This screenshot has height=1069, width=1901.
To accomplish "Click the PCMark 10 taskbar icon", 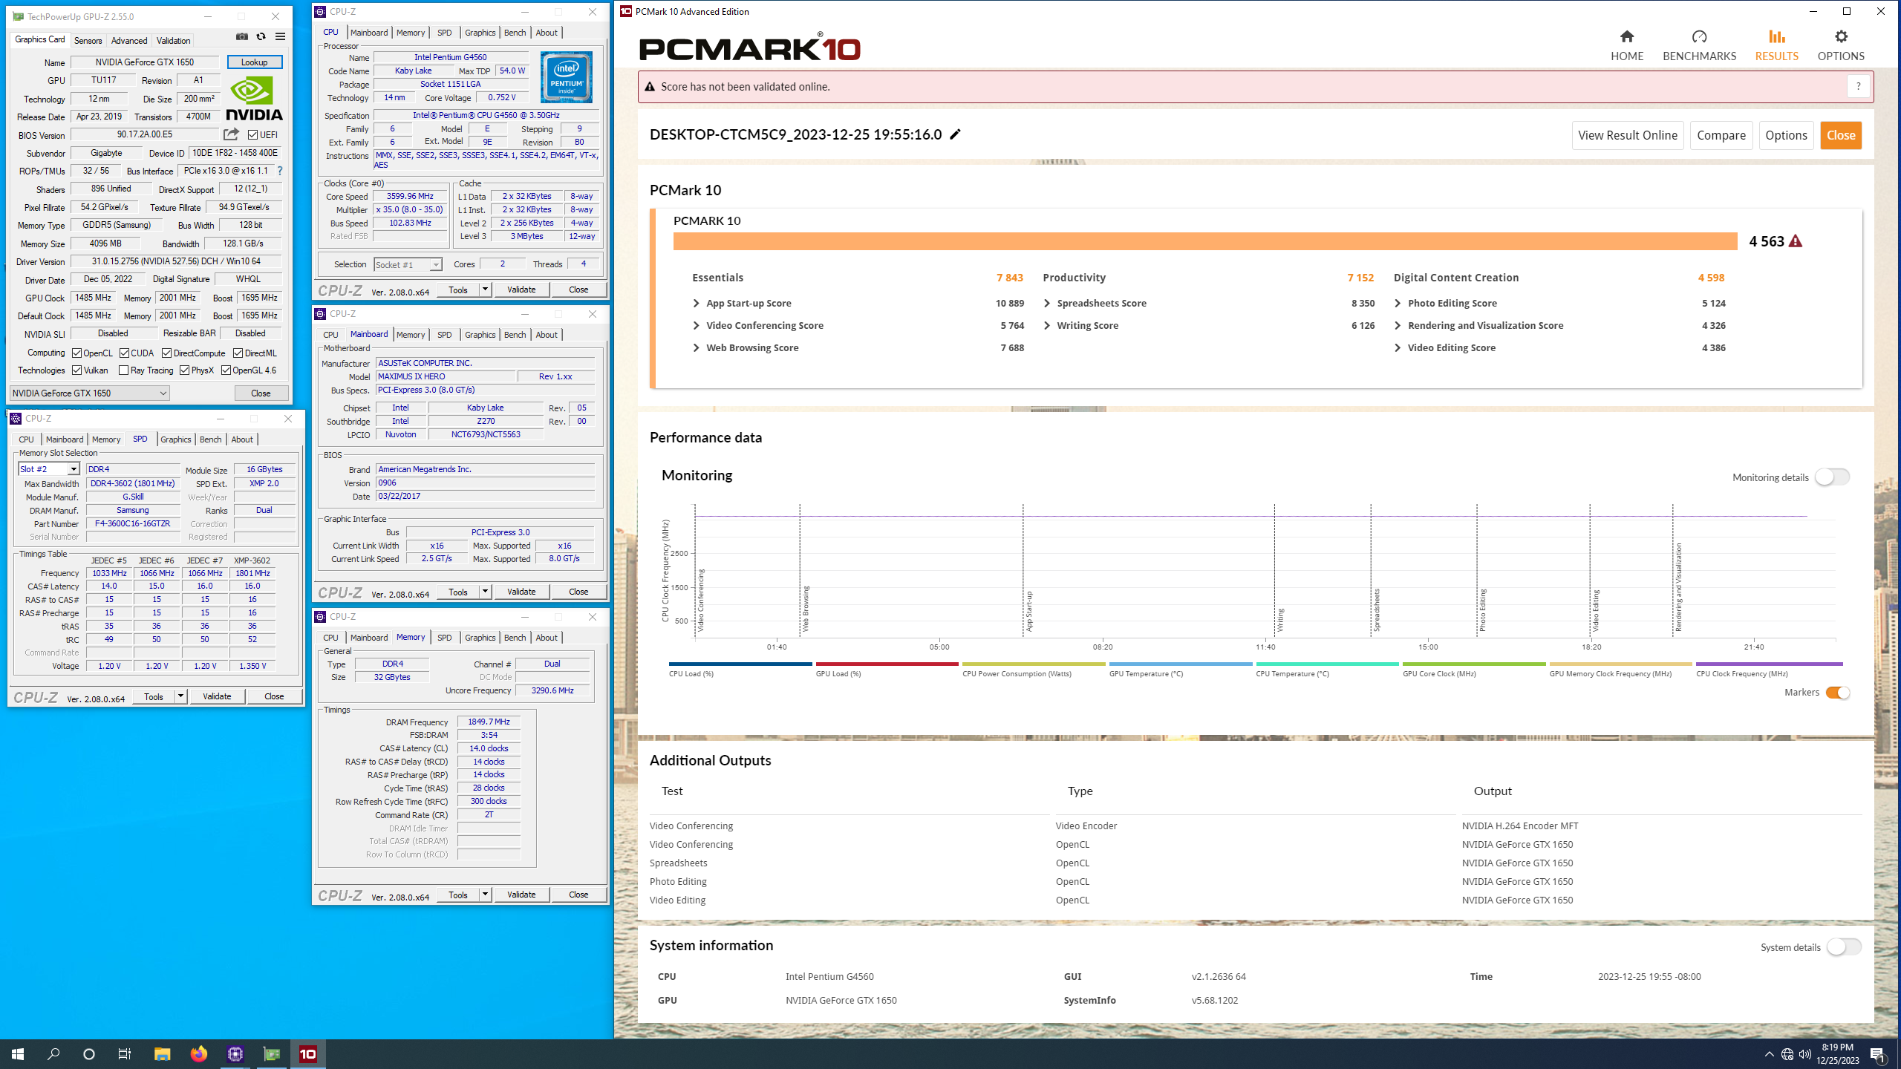I will tap(308, 1053).
